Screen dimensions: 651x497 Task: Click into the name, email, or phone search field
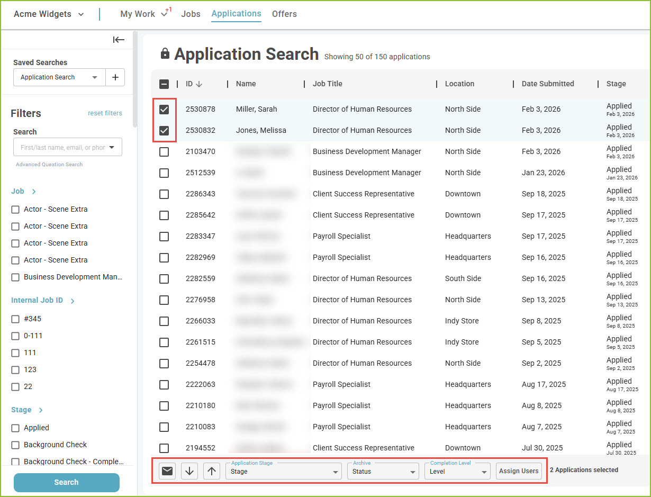(62, 148)
